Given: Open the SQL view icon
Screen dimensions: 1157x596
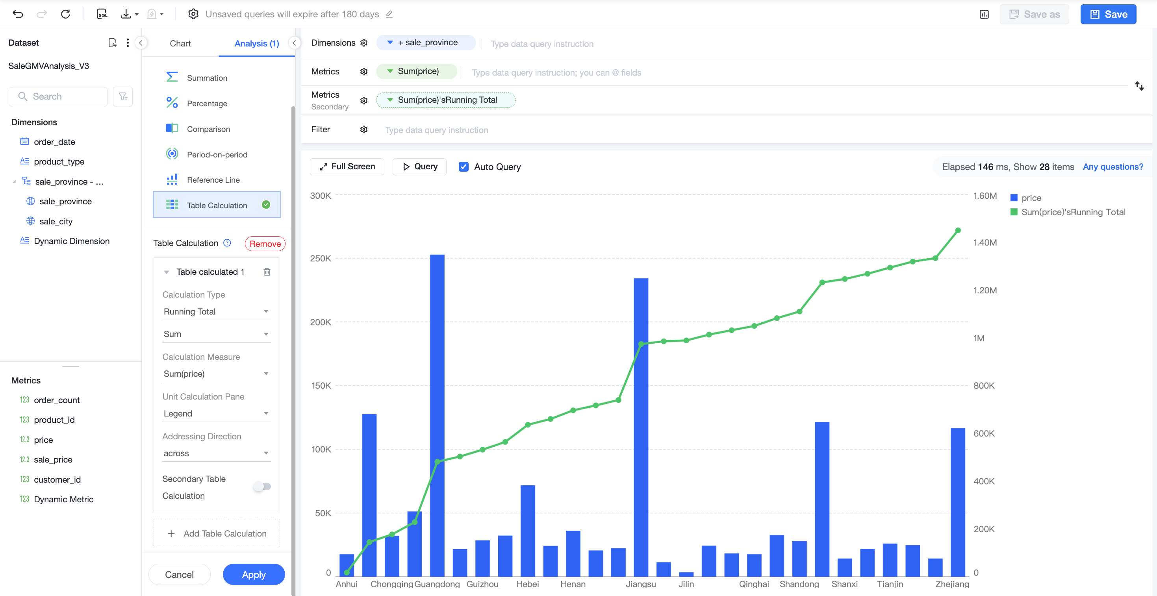Looking at the screenshot, I should point(102,14).
